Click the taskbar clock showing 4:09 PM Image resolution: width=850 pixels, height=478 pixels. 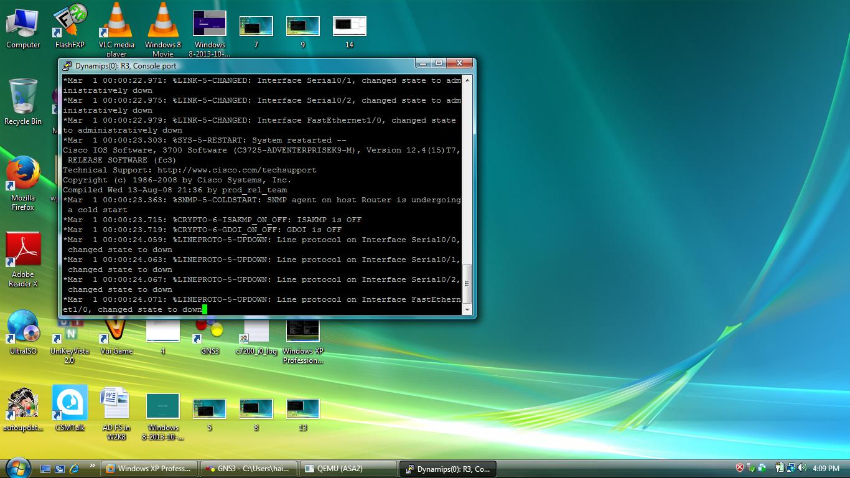pyautogui.click(x=826, y=469)
